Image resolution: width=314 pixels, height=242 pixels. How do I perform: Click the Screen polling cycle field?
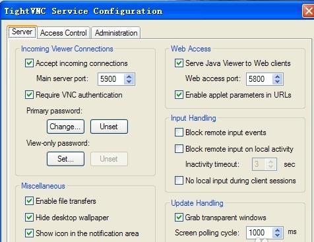pyautogui.click(x=259, y=233)
